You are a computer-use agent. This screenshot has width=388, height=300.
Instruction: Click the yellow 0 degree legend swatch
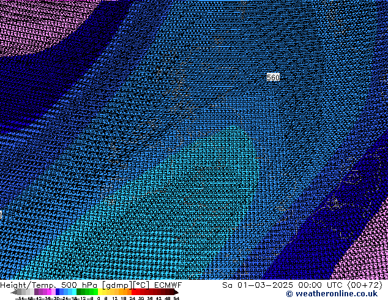pos(100,291)
